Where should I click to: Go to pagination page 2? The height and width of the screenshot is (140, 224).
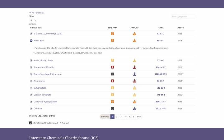(117, 117)
